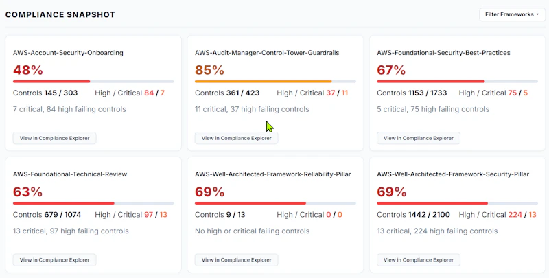
Task: Click the AWS-Audit-Manager-Control-Tower-Guardrails title
Action: click(x=267, y=53)
